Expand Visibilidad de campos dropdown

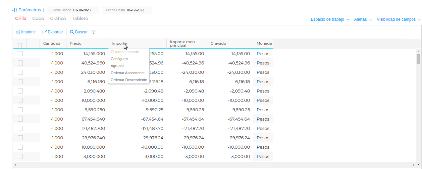399,19
